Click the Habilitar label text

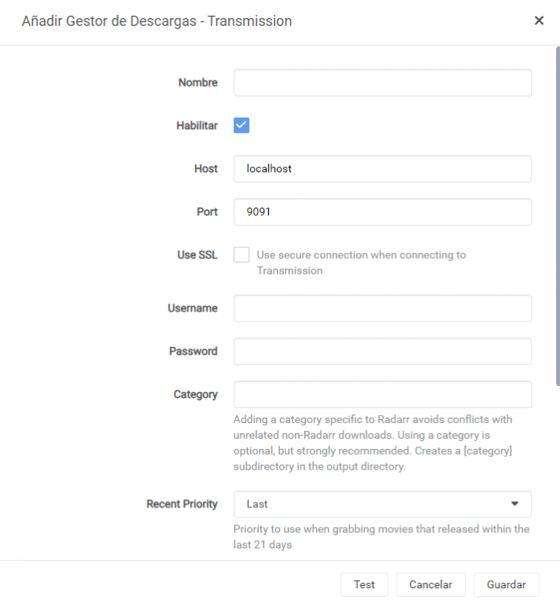point(197,126)
